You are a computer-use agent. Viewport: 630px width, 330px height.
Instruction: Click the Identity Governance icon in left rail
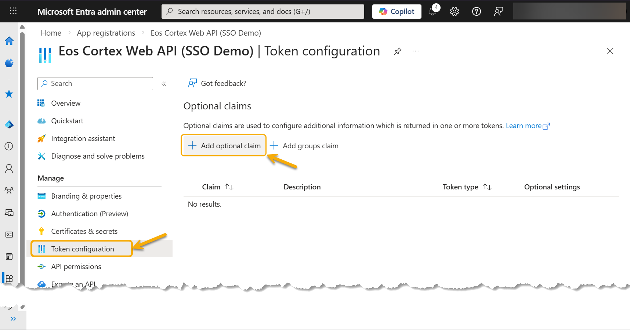(9, 256)
